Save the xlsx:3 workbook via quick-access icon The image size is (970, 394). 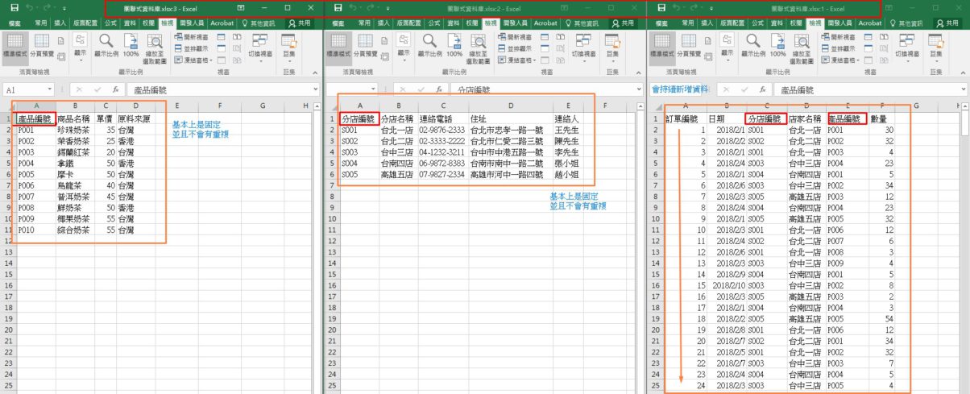(x=14, y=7)
